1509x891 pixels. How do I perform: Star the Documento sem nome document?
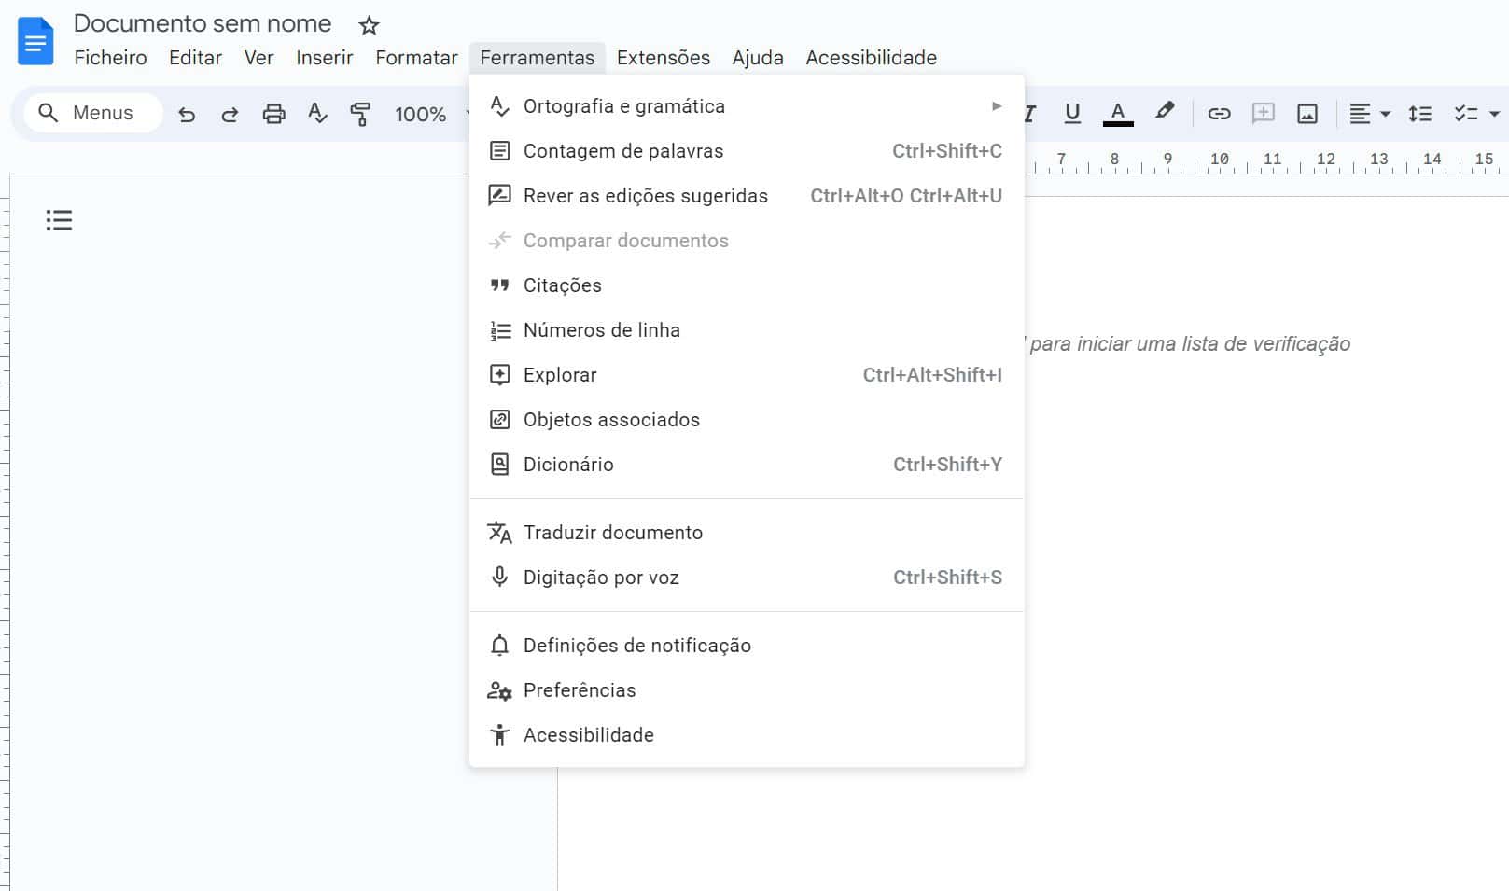pos(370,24)
